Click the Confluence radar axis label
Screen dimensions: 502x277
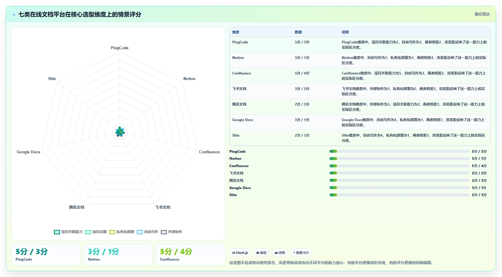(209, 152)
